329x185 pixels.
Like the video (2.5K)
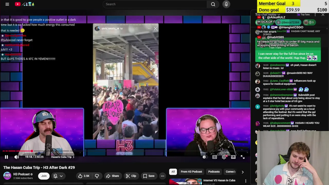click(84, 176)
